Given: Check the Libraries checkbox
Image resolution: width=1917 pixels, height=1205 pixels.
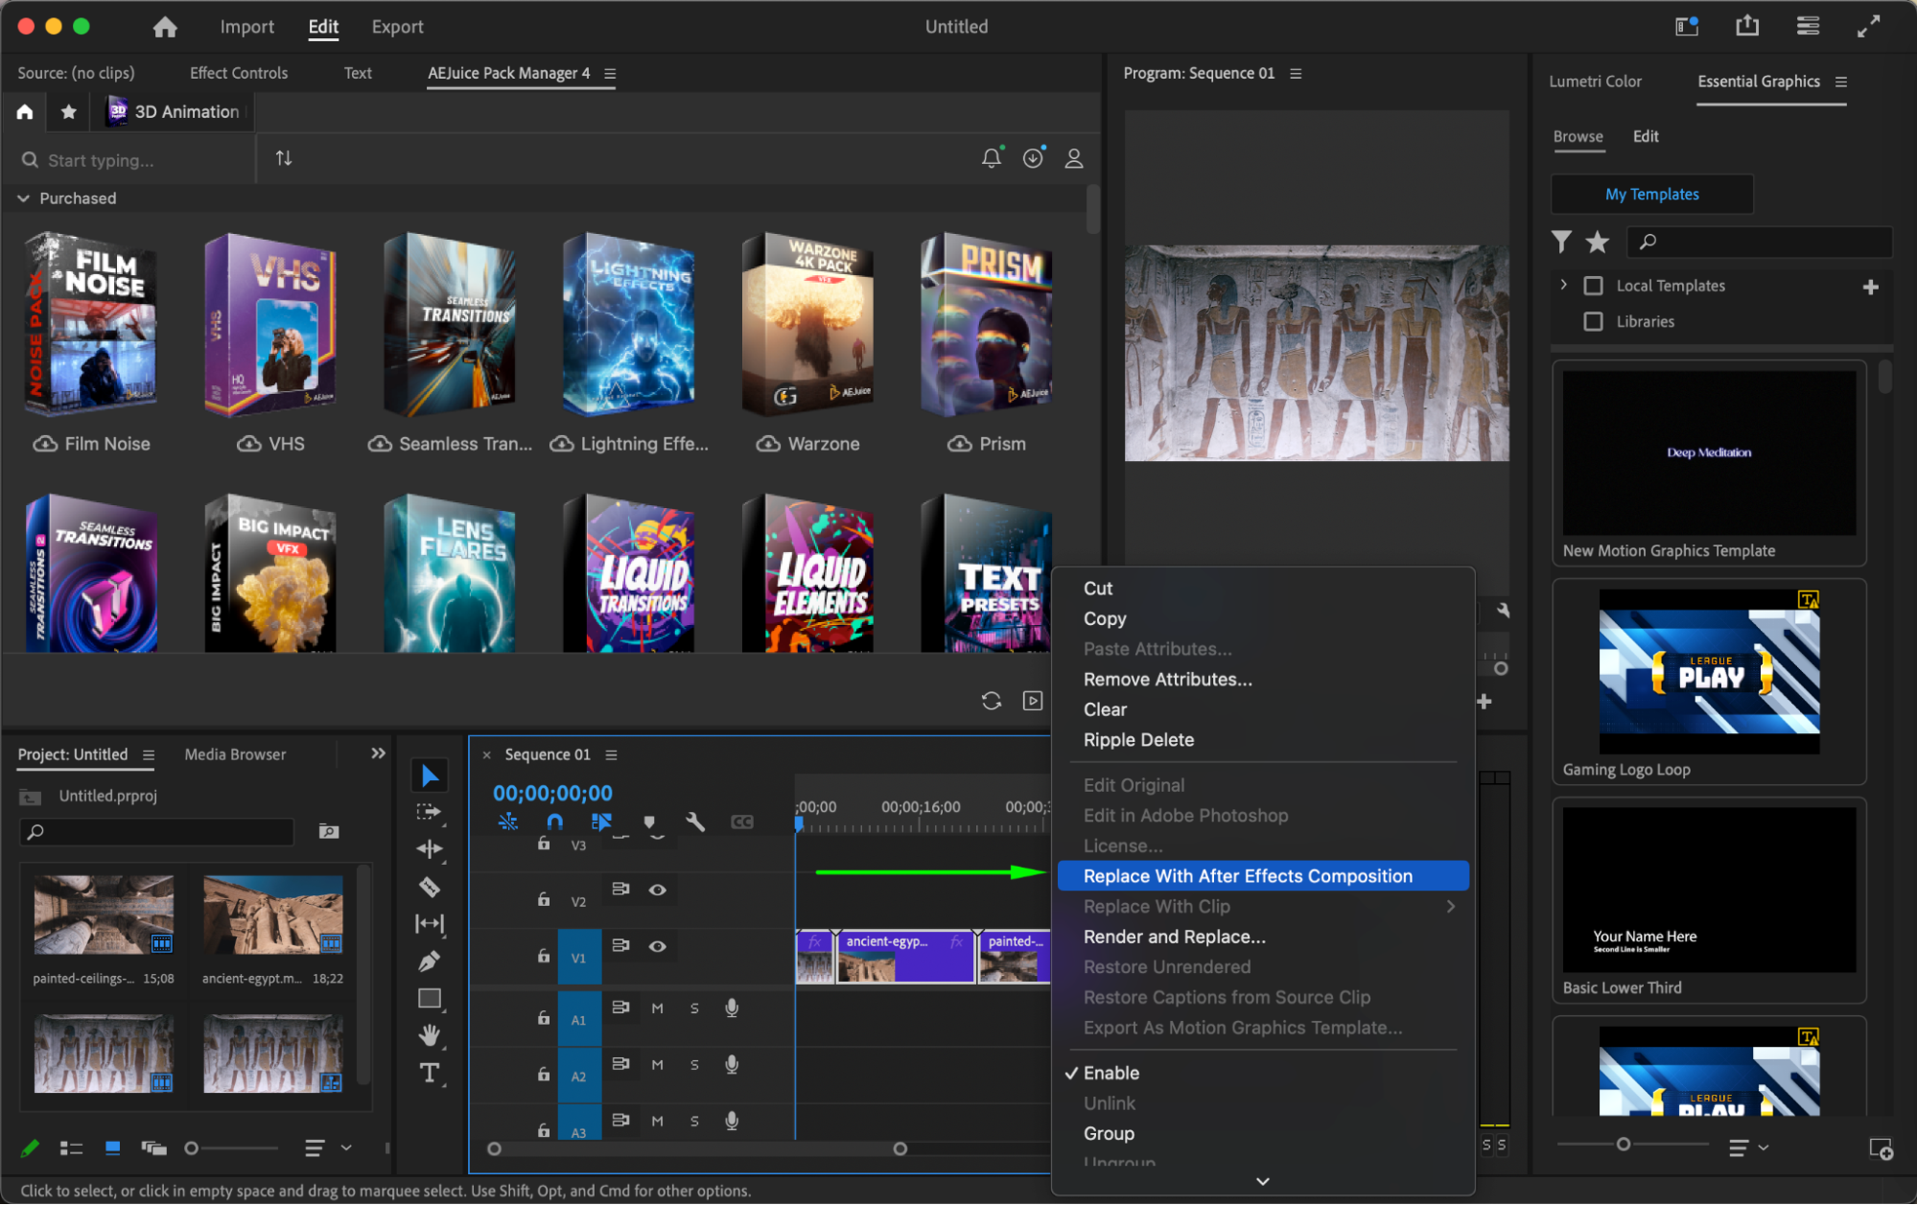Looking at the screenshot, I should point(1593,321).
